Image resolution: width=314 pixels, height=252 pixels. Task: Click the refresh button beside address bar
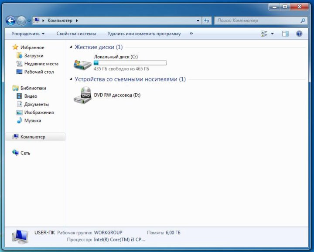207,20
